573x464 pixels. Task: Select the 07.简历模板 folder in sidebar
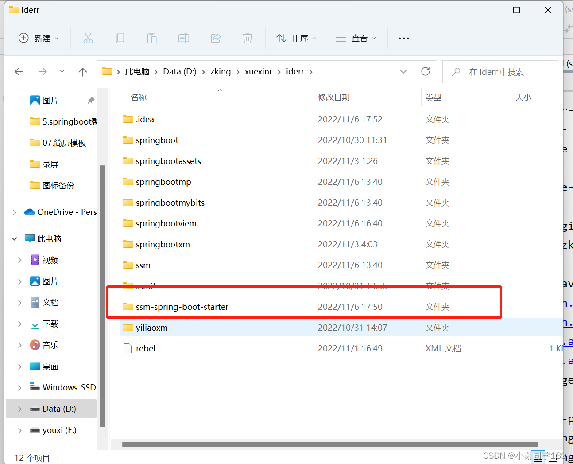click(58, 143)
